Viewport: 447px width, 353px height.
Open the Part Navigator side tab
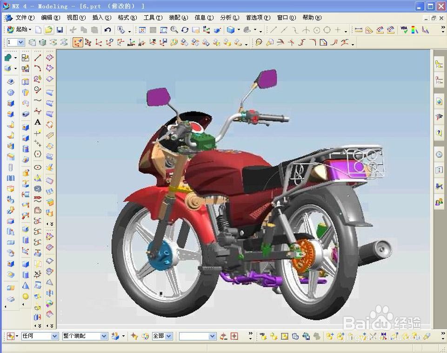(439, 80)
